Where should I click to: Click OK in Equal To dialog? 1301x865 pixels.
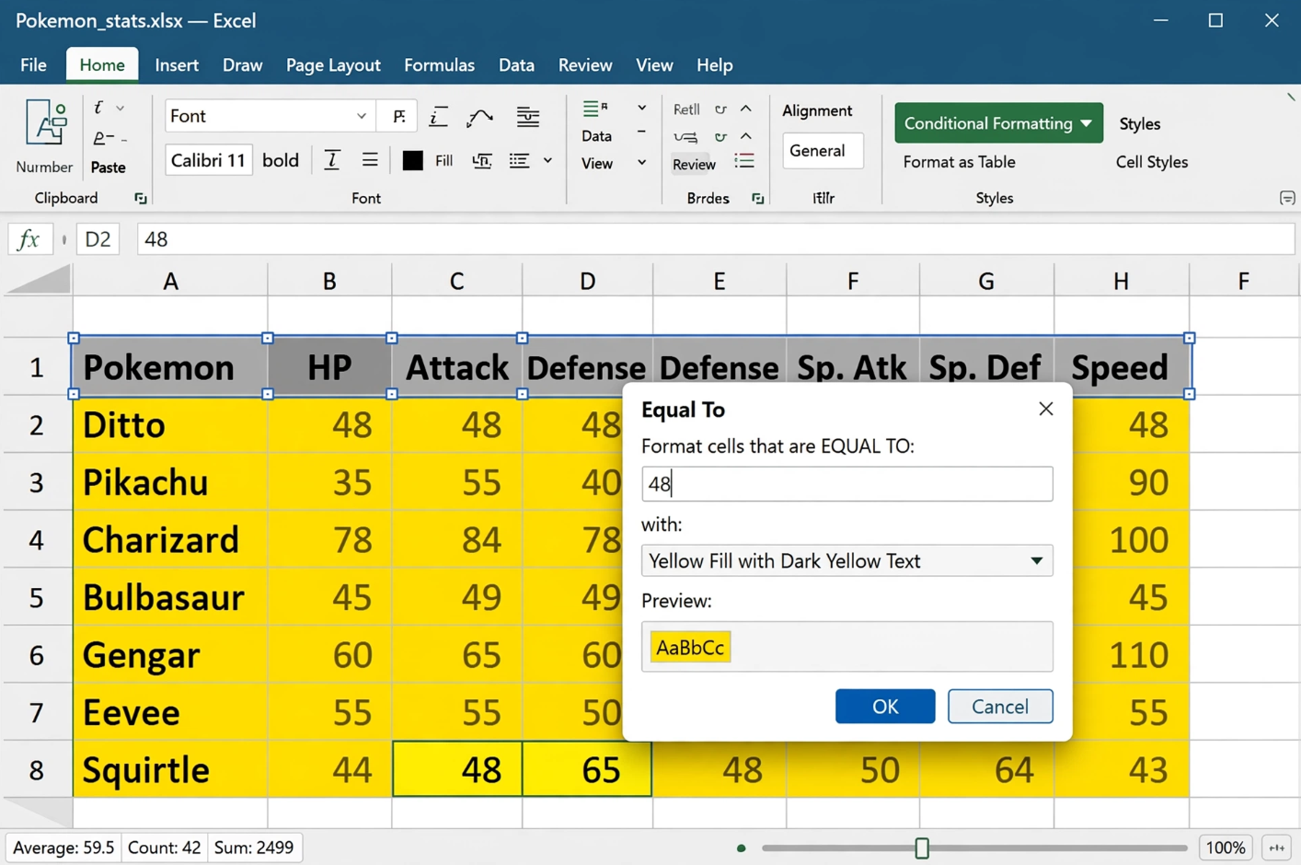point(885,707)
